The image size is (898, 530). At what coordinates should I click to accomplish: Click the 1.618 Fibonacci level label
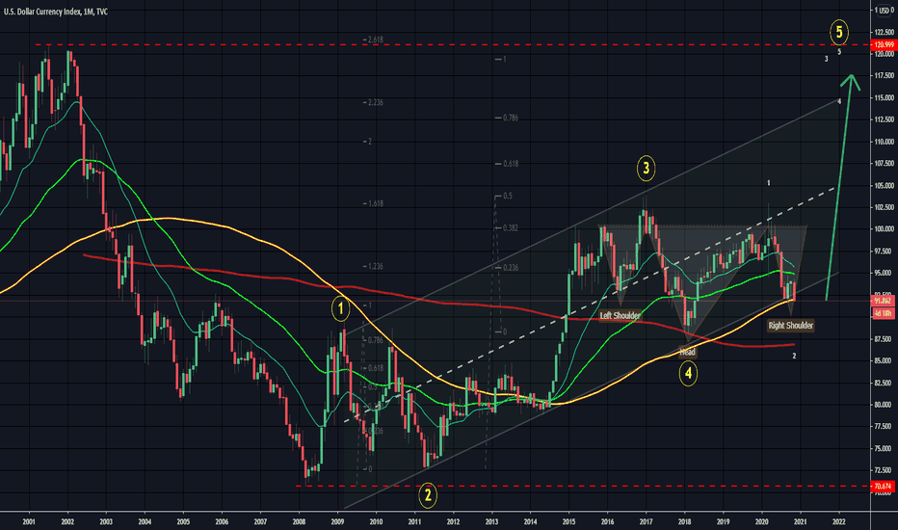[376, 203]
